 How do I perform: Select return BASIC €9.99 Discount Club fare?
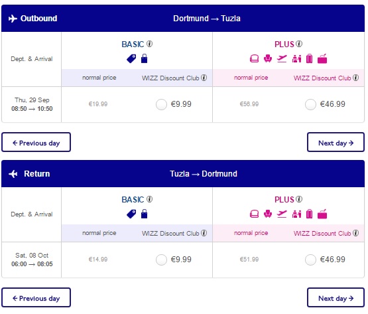(161, 260)
